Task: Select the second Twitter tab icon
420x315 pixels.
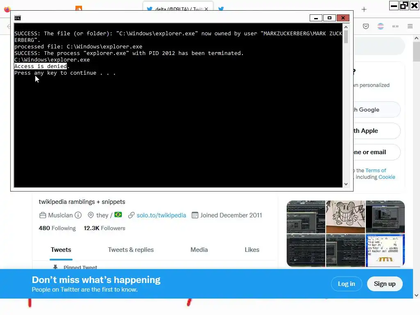Action: pos(221,9)
